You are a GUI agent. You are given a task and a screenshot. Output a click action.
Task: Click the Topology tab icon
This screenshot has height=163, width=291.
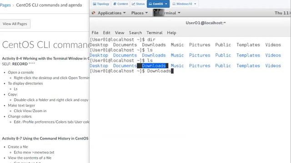coord(95,4)
